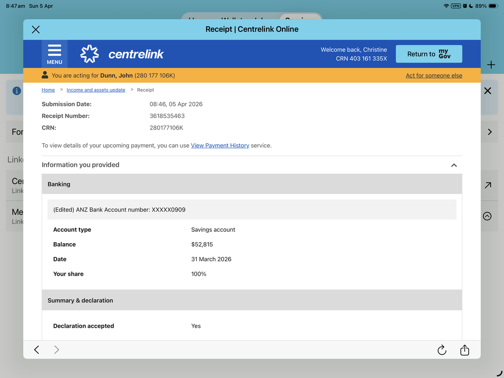Click the Centrelink star logo
The image size is (504, 378).
(x=90, y=54)
